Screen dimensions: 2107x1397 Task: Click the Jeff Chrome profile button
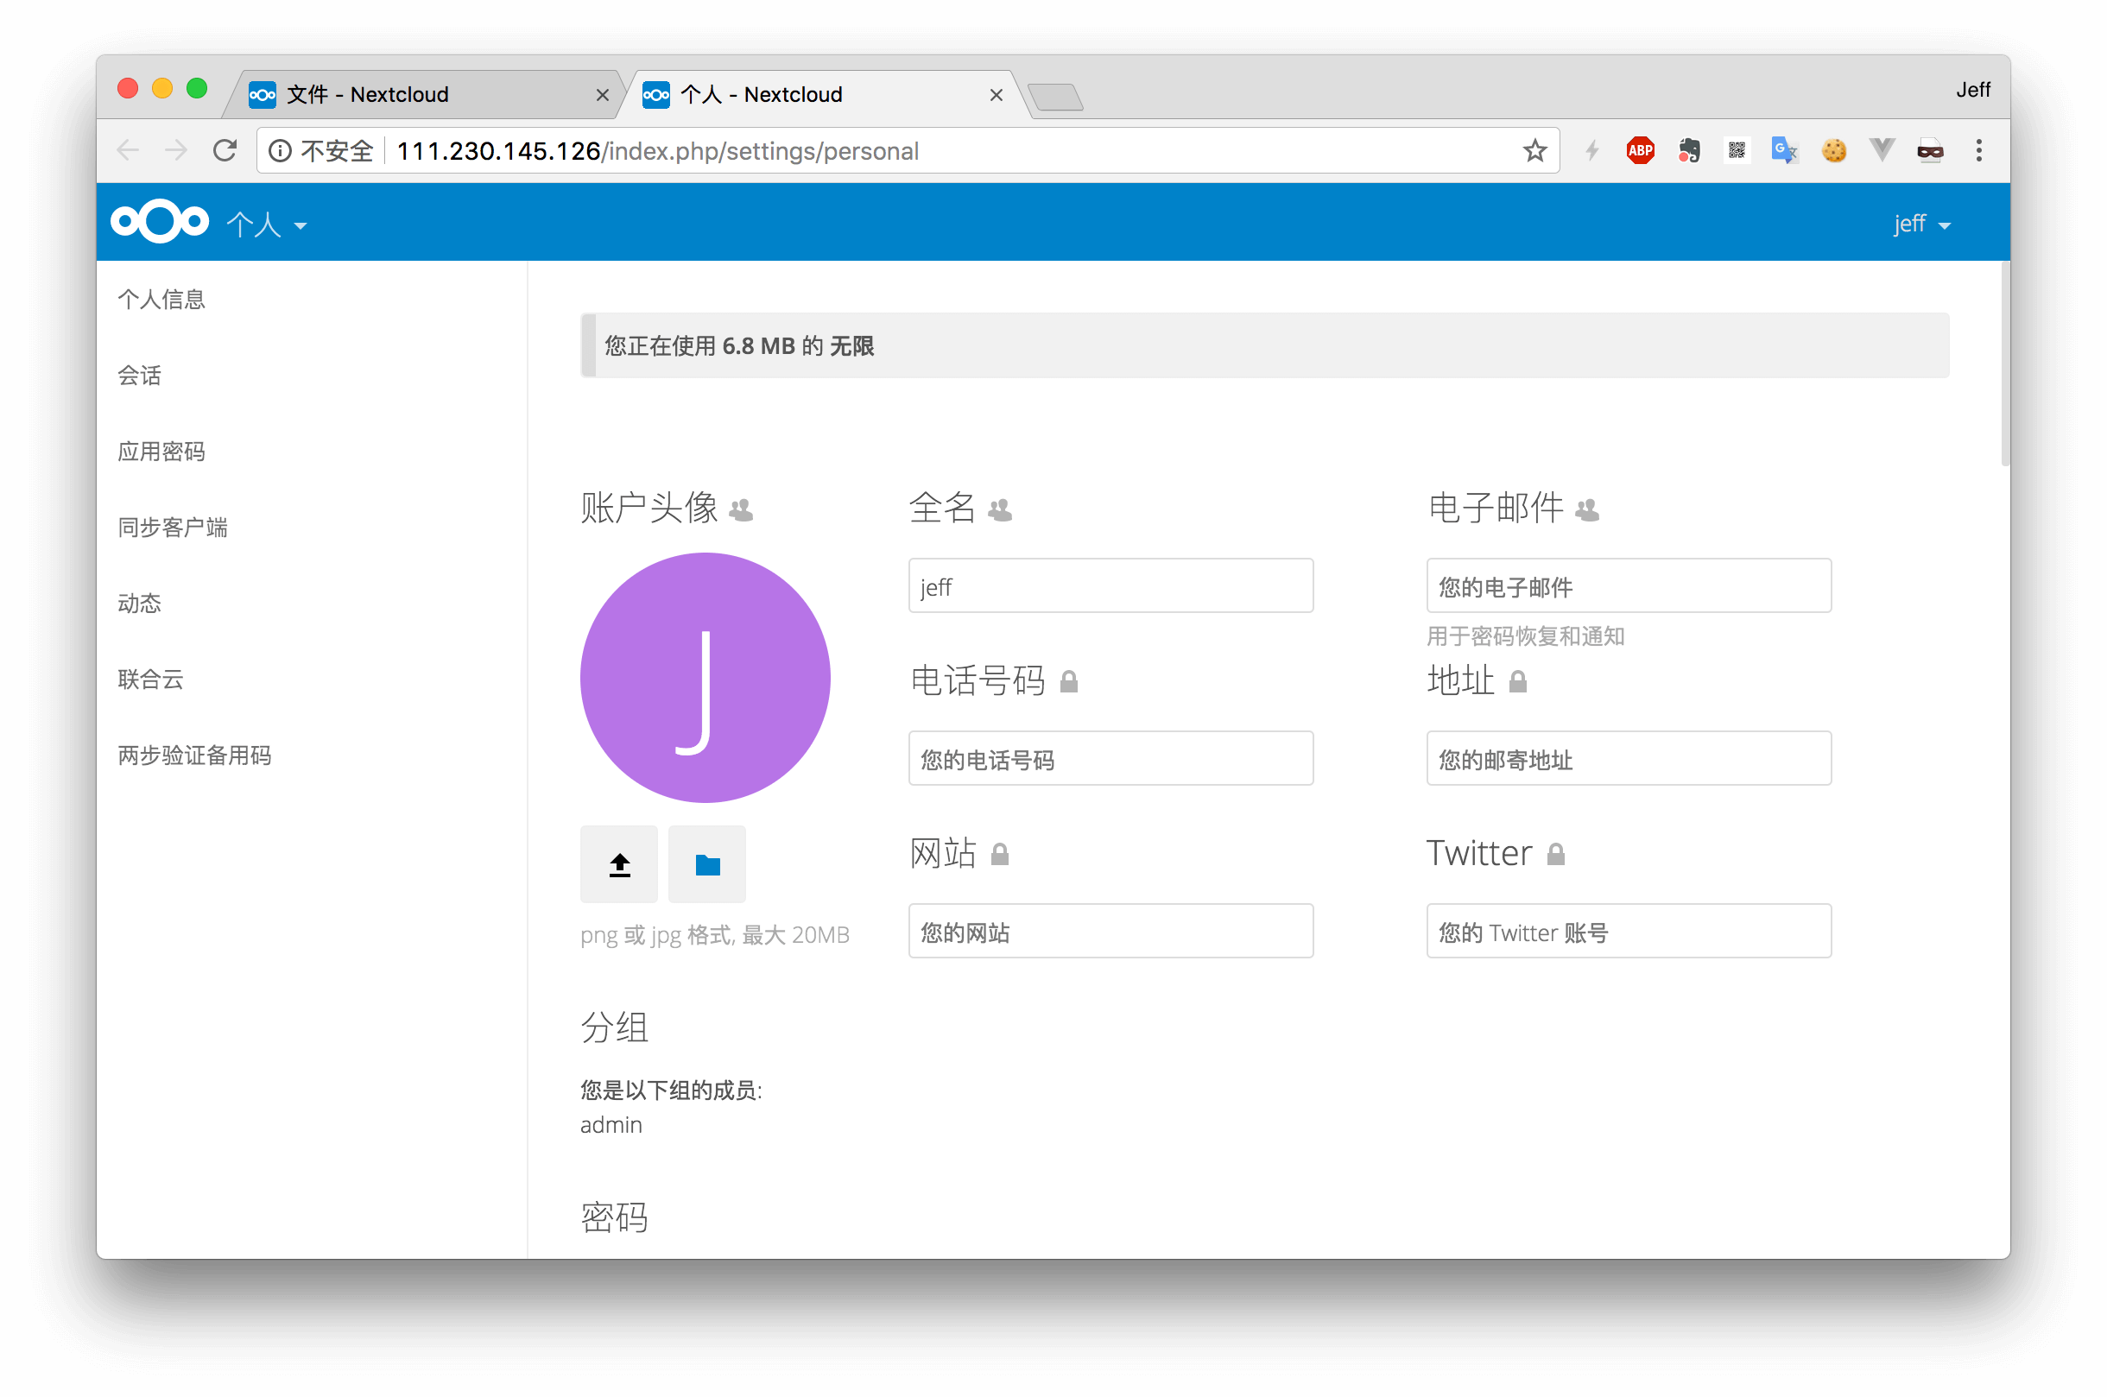(1972, 90)
